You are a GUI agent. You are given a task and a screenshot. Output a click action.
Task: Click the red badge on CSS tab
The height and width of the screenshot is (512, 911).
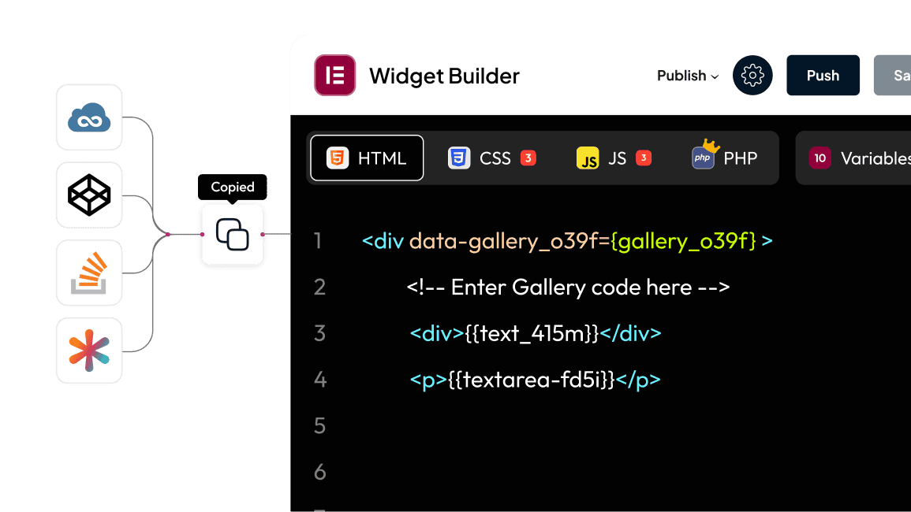pyautogui.click(x=528, y=158)
